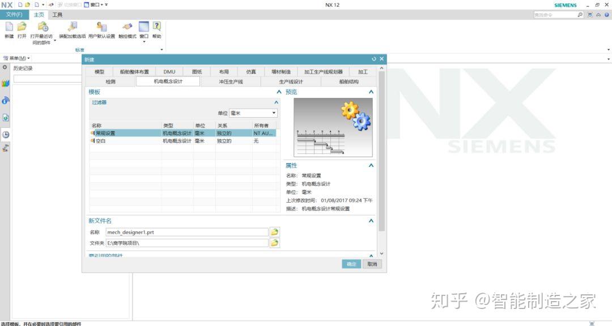Image resolution: width=612 pixels, height=326 pixels.
Task: Open a file using the 打开 toolbar icon
Action: (21, 27)
